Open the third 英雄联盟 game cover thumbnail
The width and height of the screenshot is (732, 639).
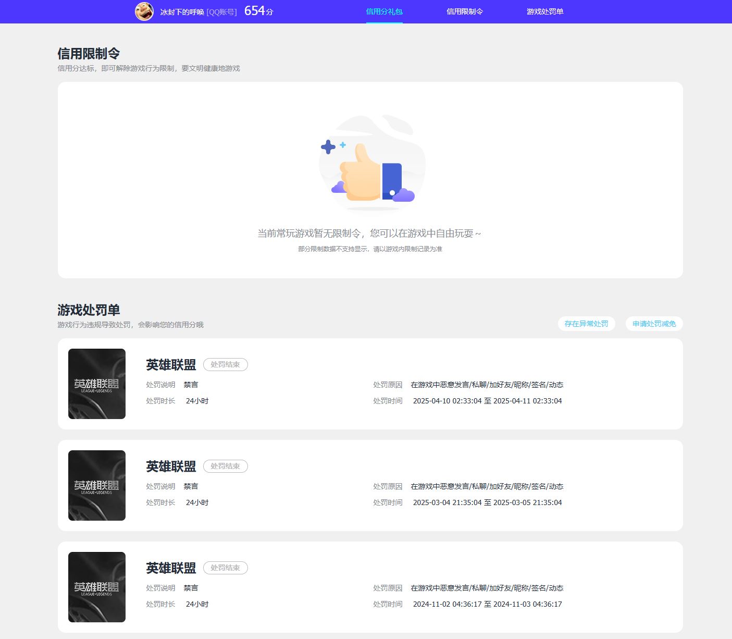[x=97, y=587]
